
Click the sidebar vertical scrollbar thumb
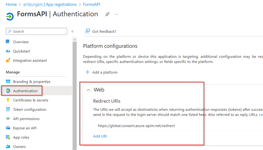[74, 95]
